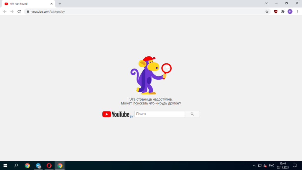
Task: Click the YouTube logo
Action: (x=116, y=114)
